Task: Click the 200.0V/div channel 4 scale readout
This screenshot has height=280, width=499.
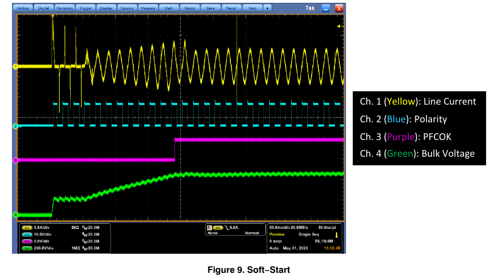Action: coord(43,248)
